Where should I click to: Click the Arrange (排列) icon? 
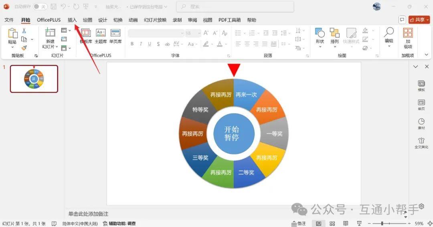tap(334, 32)
